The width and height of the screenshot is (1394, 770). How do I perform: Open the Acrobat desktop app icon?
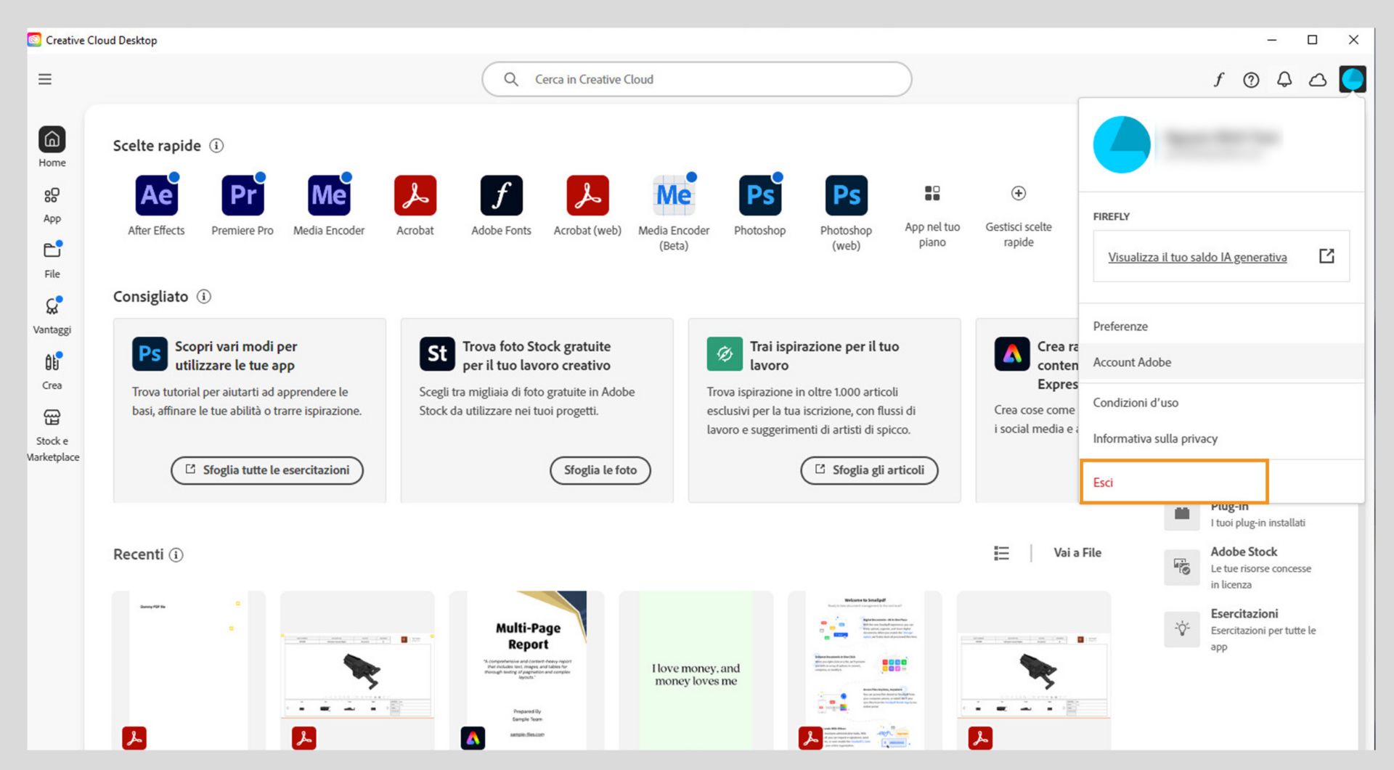tap(415, 195)
